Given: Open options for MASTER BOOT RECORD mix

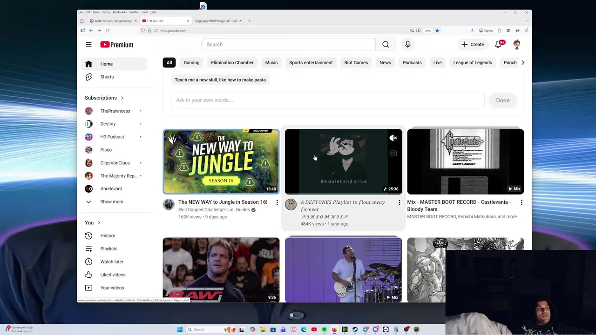Looking at the screenshot, I should click(x=521, y=202).
